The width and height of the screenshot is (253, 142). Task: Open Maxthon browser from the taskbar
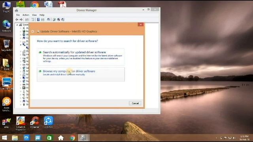pos(26,138)
